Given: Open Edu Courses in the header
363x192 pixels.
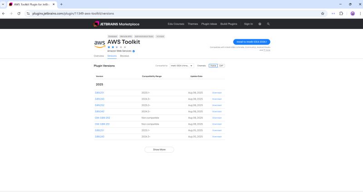Looking at the screenshot, I should [x=176, y=24].
